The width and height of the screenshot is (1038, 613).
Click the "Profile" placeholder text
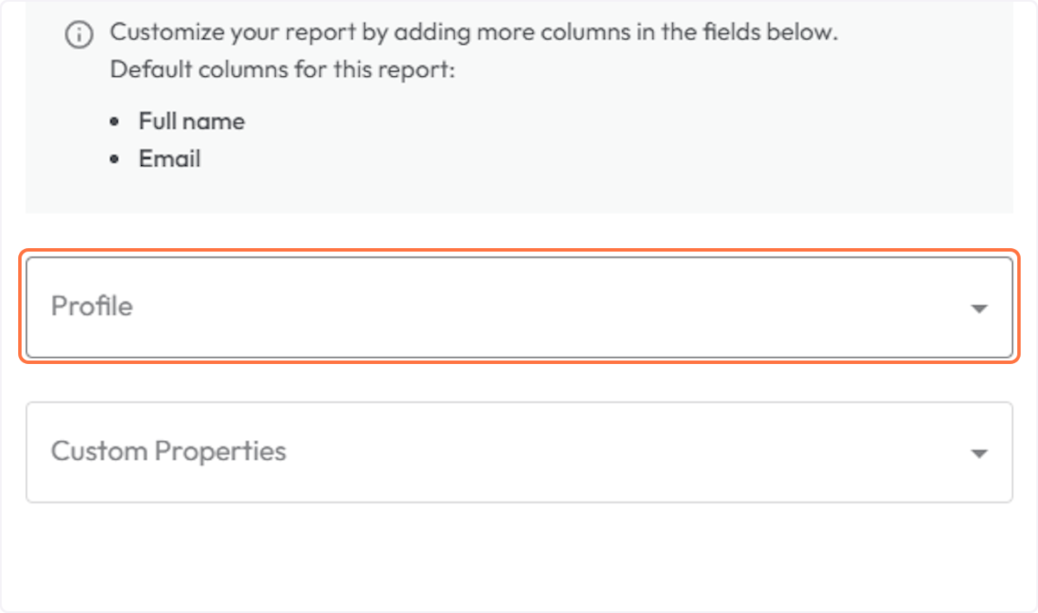click(x=92, y=307)
